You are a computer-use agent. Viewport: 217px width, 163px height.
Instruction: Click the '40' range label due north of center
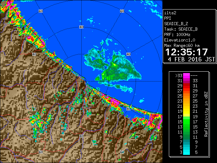point(81,27)
